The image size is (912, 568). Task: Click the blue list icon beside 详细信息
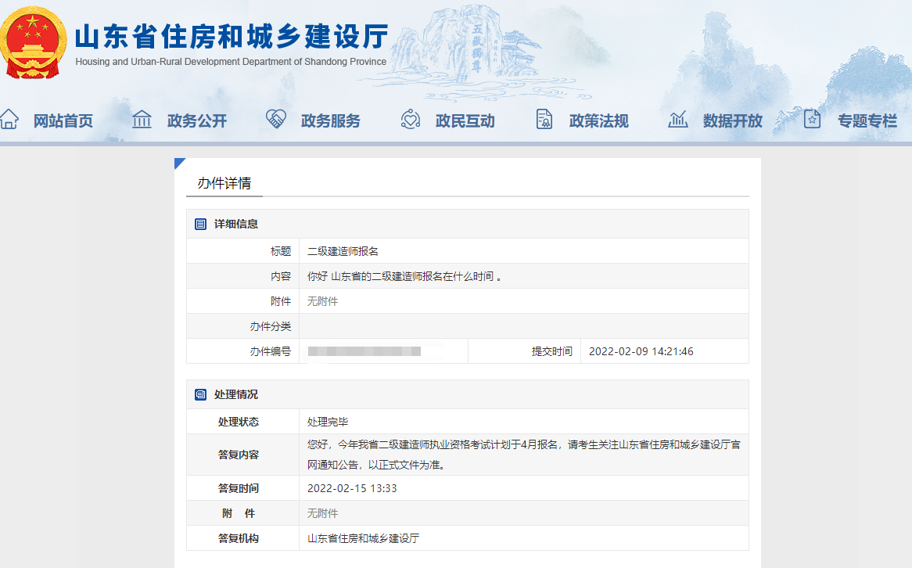(201, 224)
